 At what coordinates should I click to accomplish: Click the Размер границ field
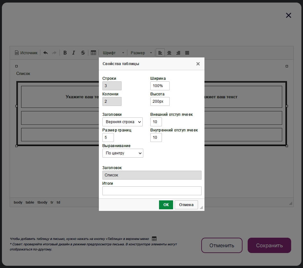coord(108,138)
